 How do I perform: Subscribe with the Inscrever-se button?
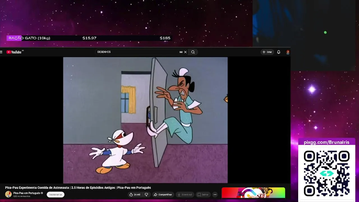[x=56, y=194]
